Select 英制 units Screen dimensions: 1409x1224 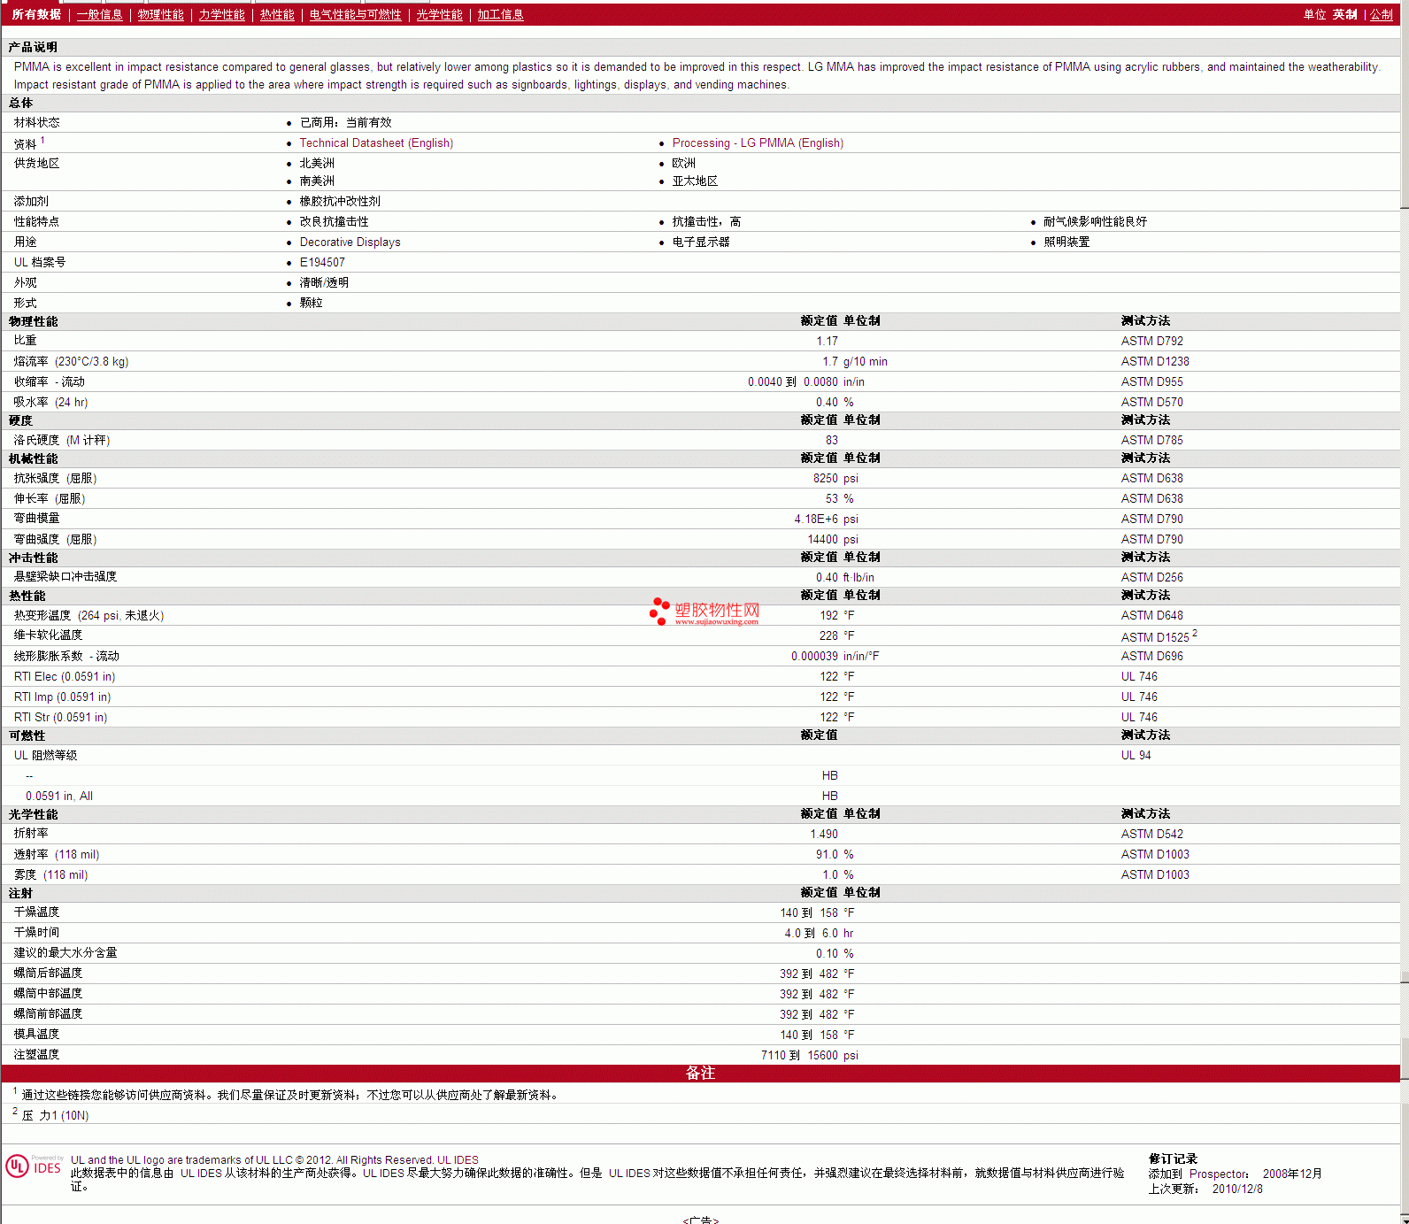1344,15
